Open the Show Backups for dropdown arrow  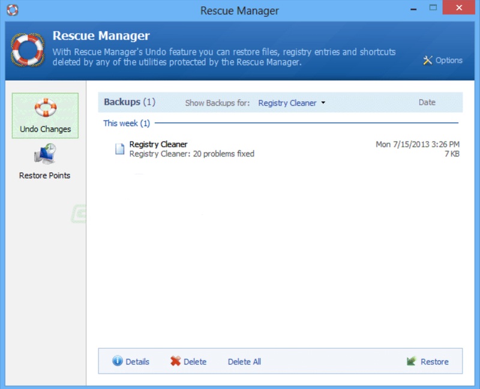[323, 102]
